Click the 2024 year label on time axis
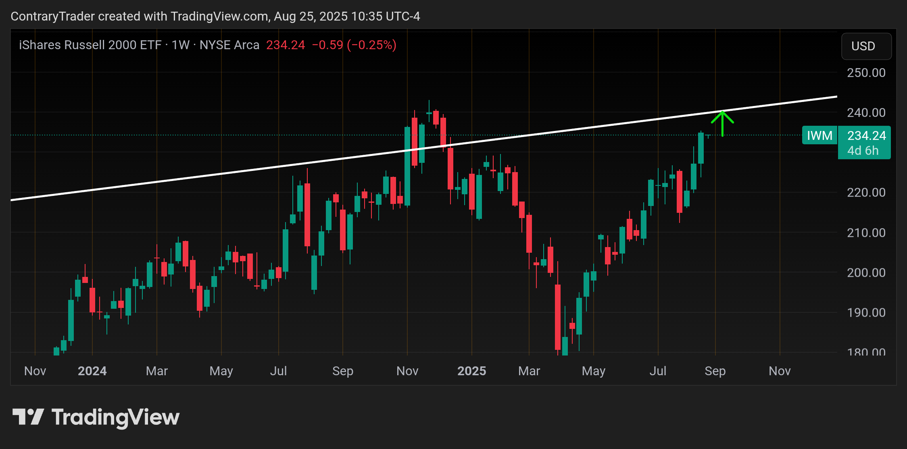The height and width of the screenshot is (449, 907). click(x=92, y=371)
